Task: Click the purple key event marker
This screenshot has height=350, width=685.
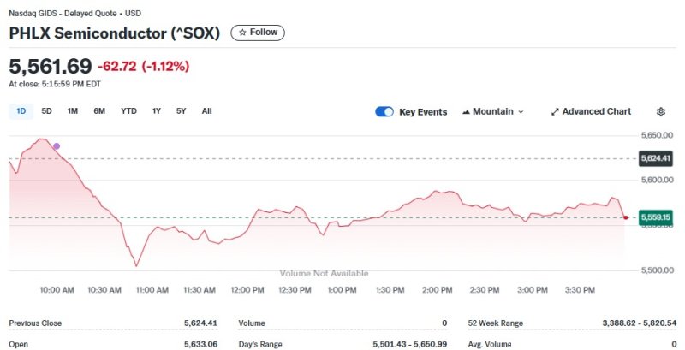Action: point(57,146)
